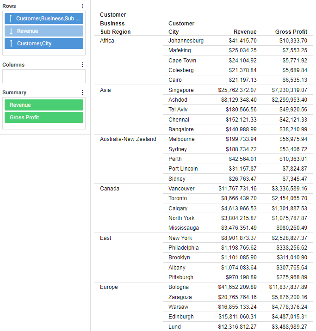Click the Gross Profit column header

coord(291,32)
